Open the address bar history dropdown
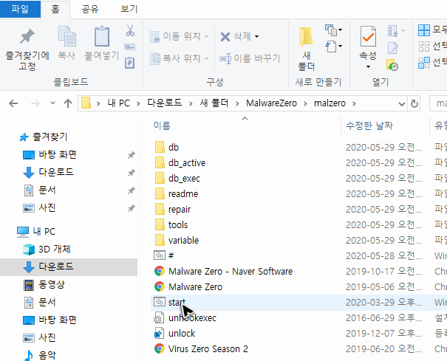The width and height of the screenshot is (447, 361). 402,103
